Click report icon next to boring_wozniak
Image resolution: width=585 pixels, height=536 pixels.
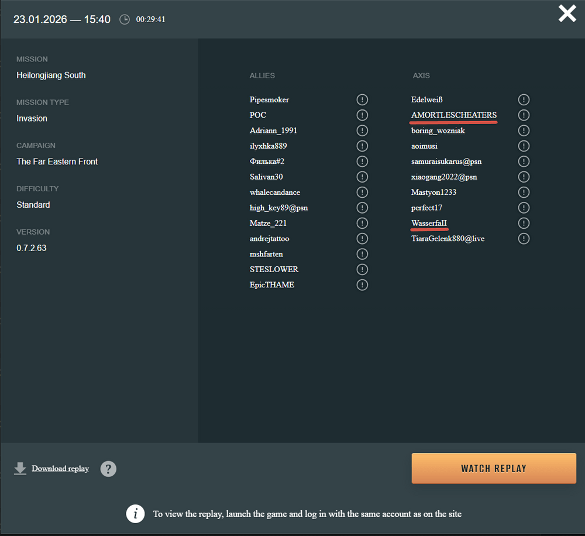[524, 130]
